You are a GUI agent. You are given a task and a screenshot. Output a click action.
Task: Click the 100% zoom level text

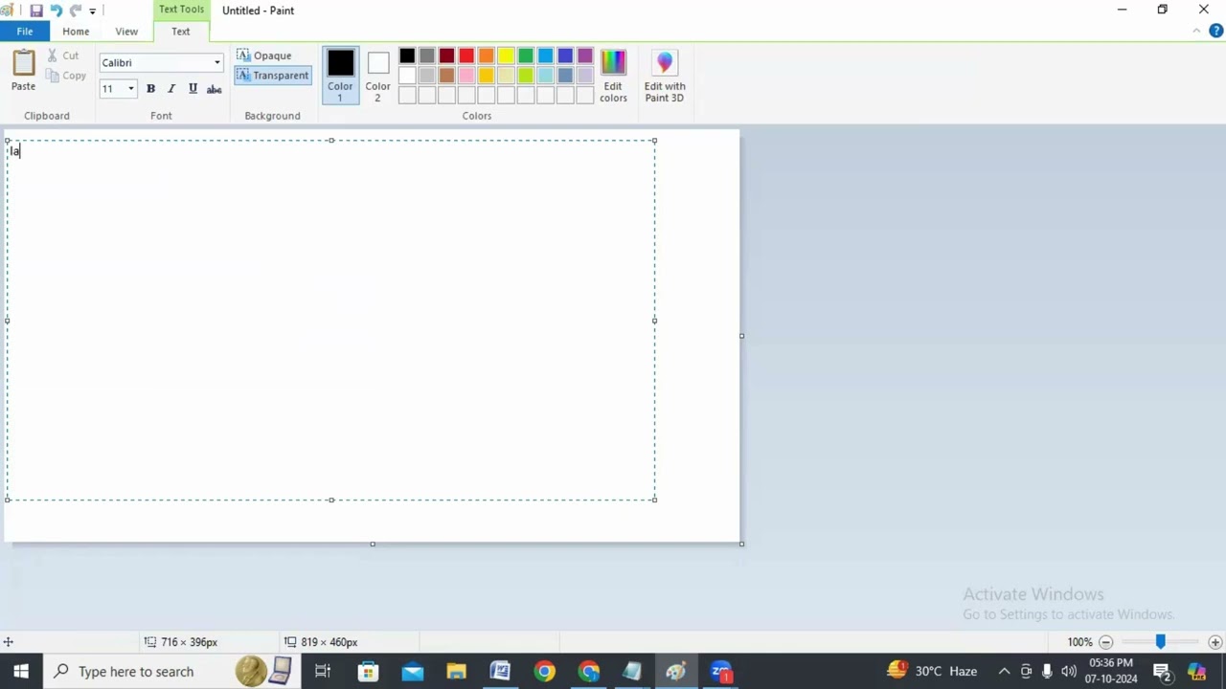[1079, 642]
